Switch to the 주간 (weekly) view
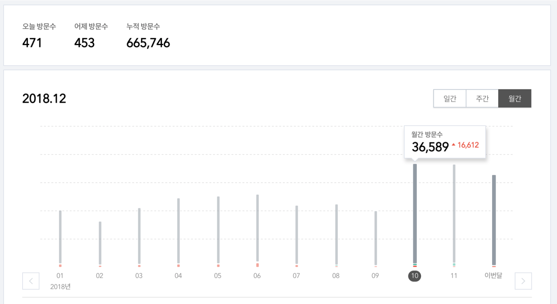557x304 pixels. 482,99
